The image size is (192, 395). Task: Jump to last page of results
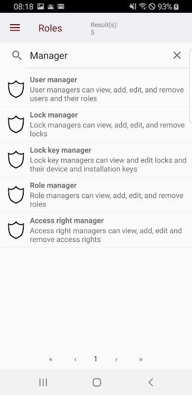141,359
